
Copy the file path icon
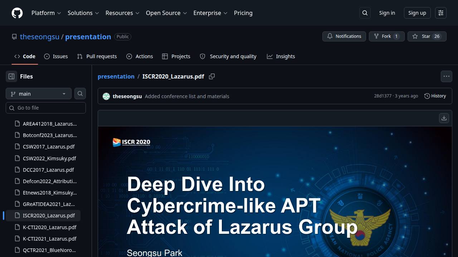[212, 76]
